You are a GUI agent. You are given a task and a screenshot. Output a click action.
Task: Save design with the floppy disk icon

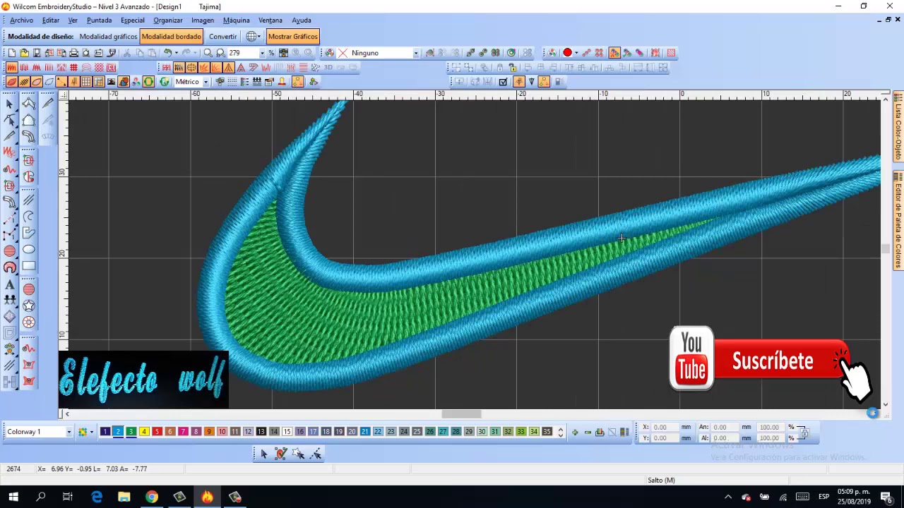pyautogui.click(x=37, y=53)
